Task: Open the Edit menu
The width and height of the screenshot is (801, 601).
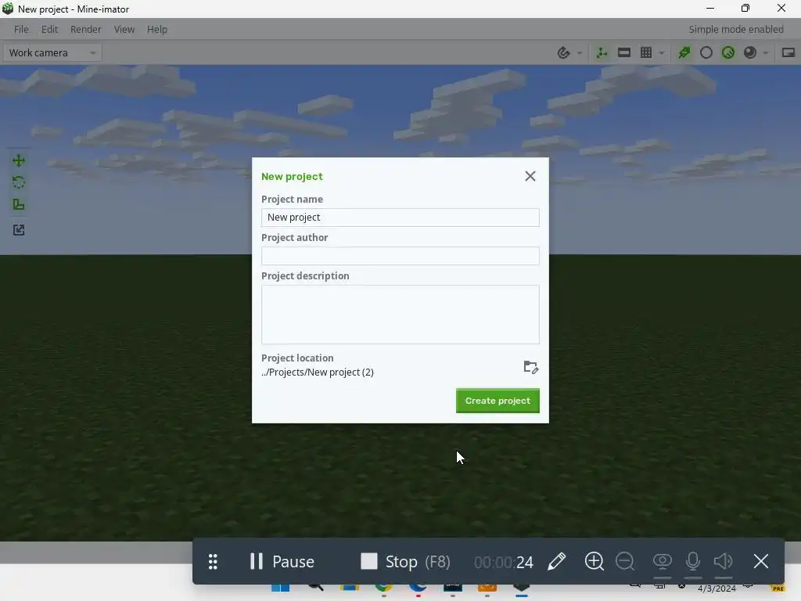Action: click(49, 30)
